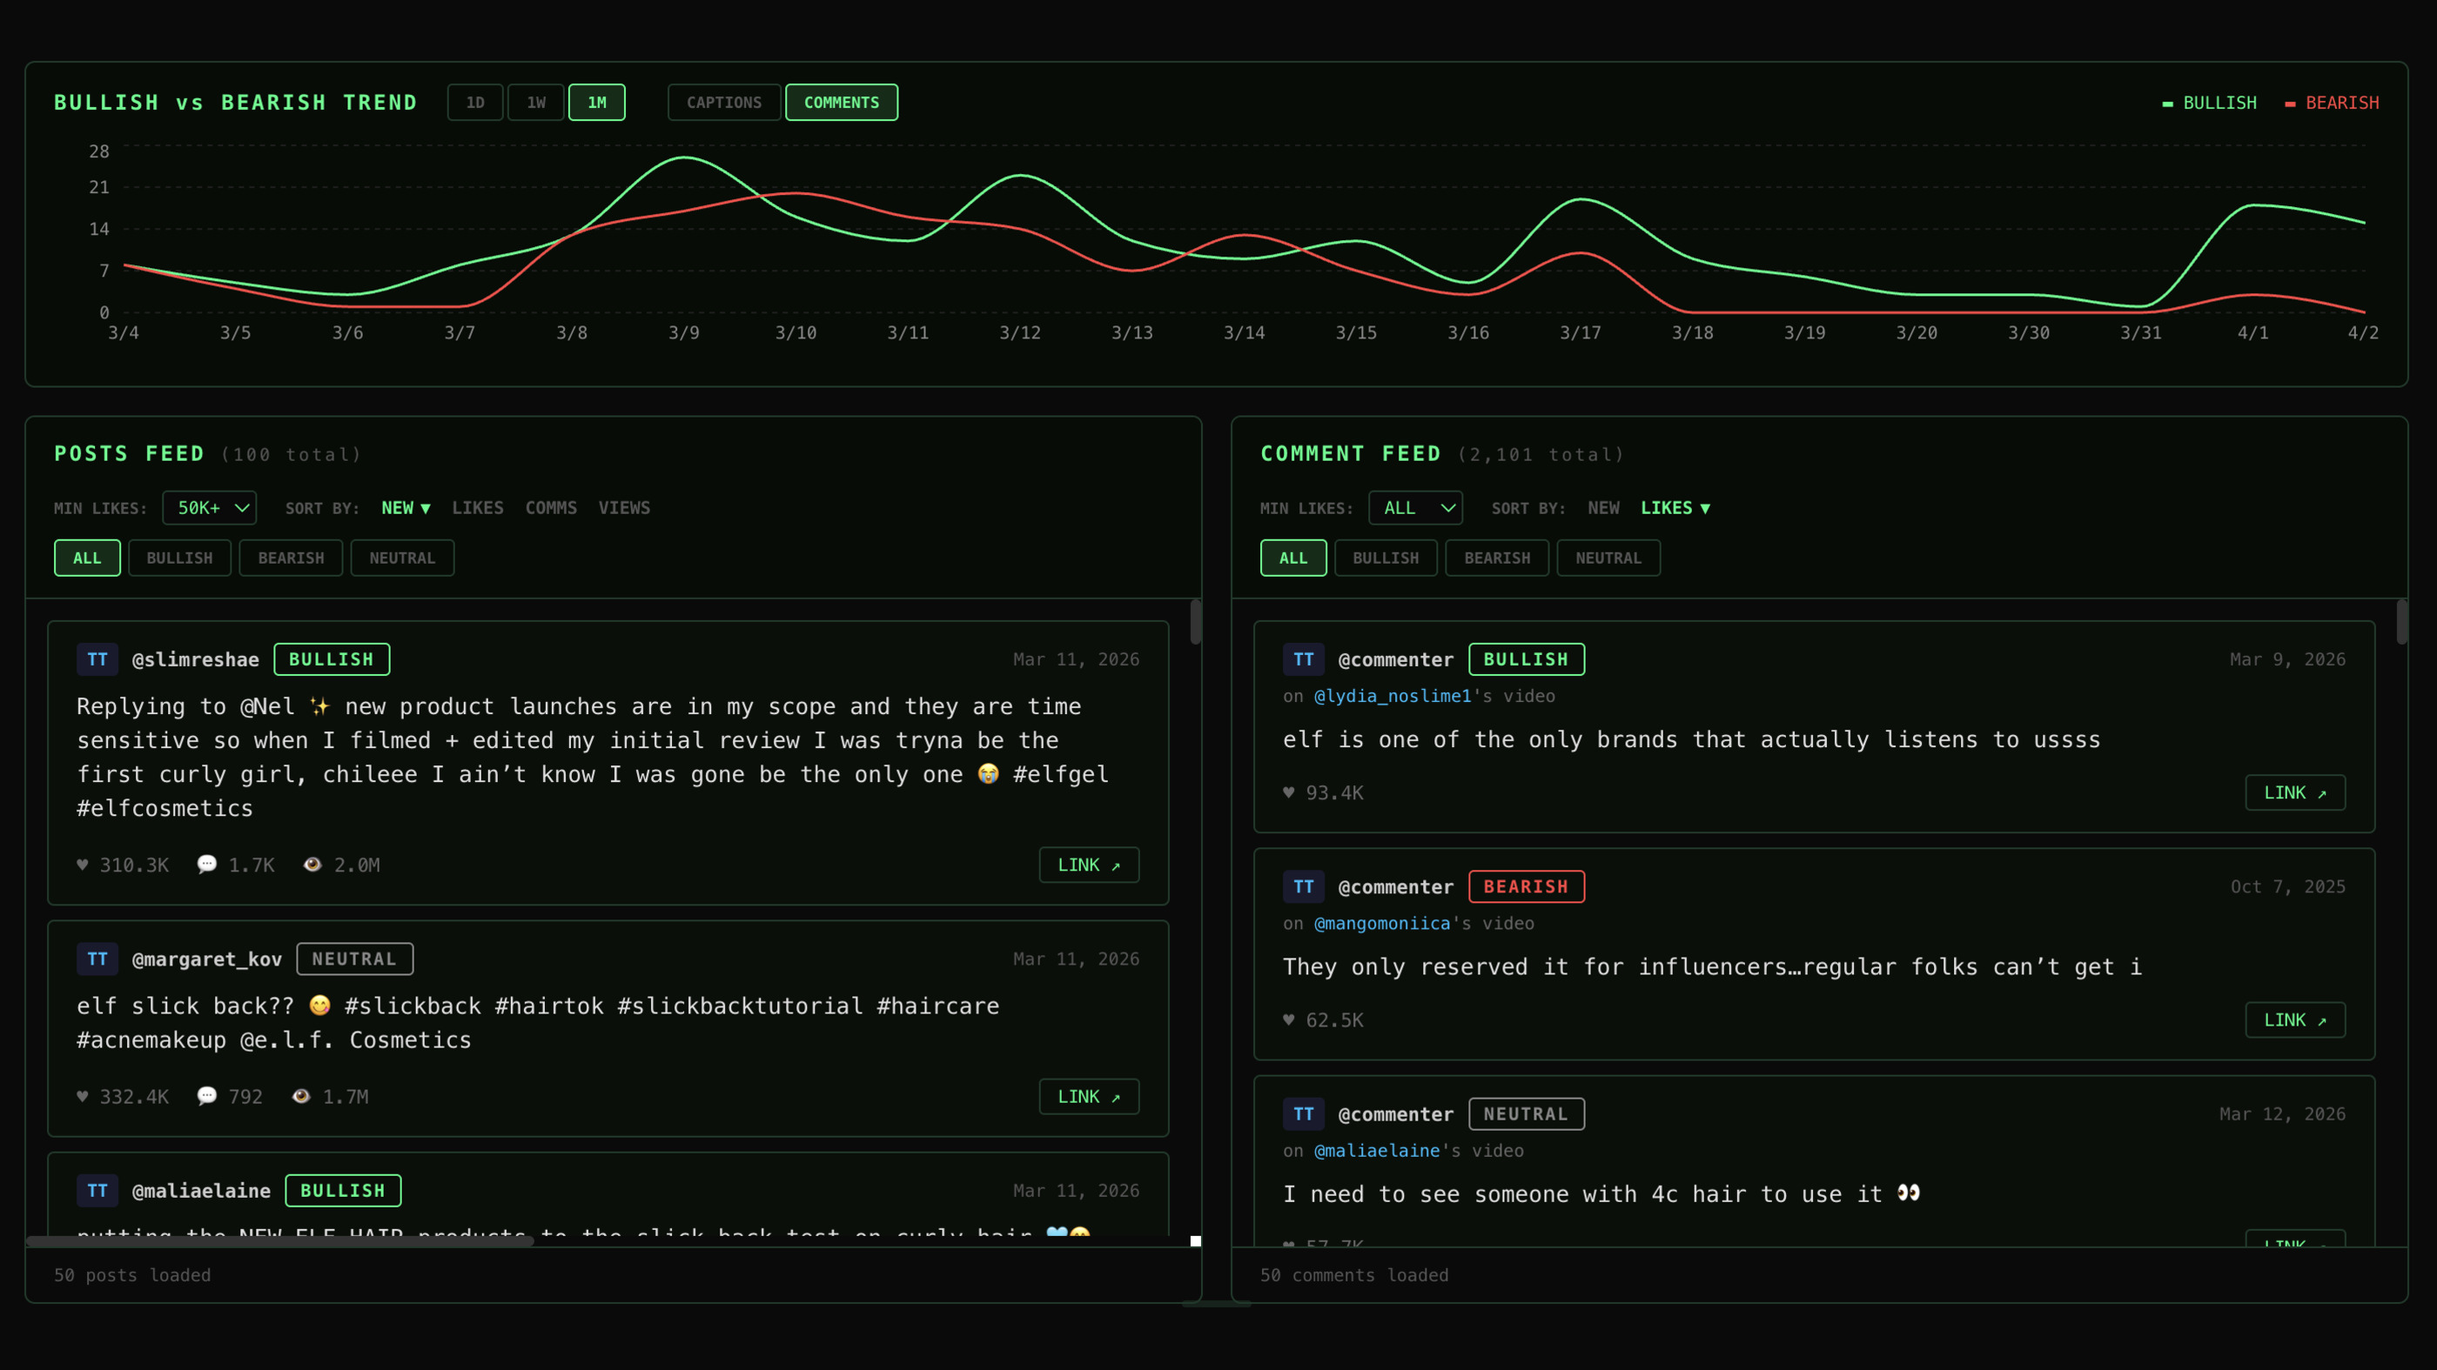Viewport: 2437px width, 1370px height.
Task: Open the ALL minimum likes dropdown in comment feed
Action: (x=1415, y=508)
